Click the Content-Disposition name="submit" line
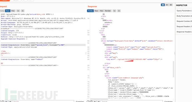192x102 pixels. pos(22,59)
